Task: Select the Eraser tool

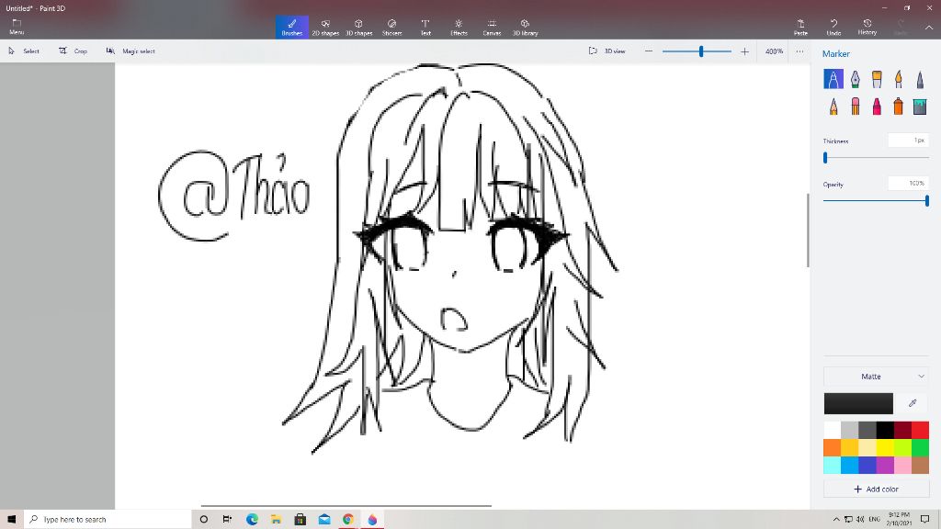Action: pyautogui.click(x=855, y=107)
